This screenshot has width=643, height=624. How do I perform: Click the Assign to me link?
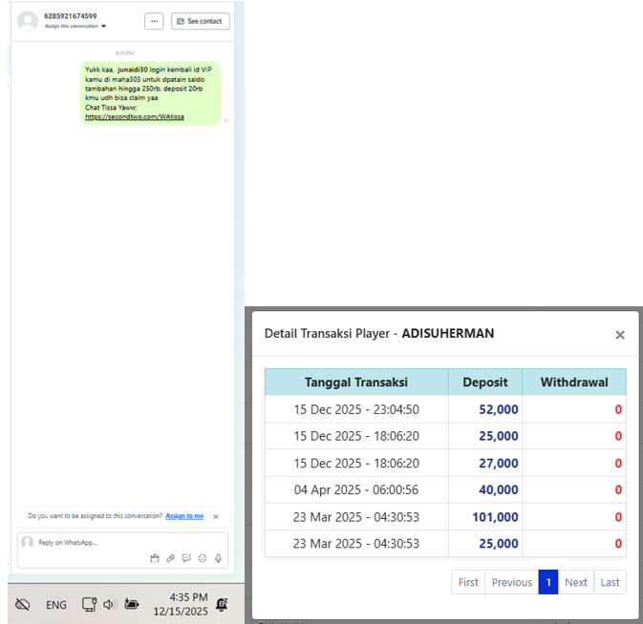click(x=184, y=516)
